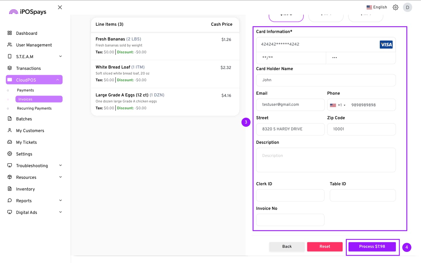The height and width of the screenshot is (263, 421).
Task: Click the Inventory clipboard icon
Action: 10,189
